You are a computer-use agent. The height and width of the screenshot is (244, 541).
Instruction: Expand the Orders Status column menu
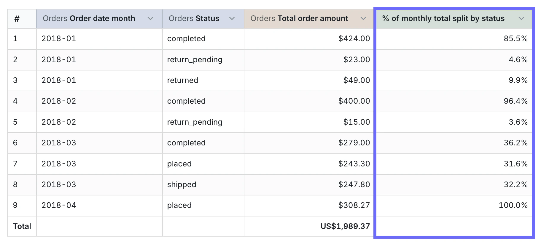click(x=232, y=18)
